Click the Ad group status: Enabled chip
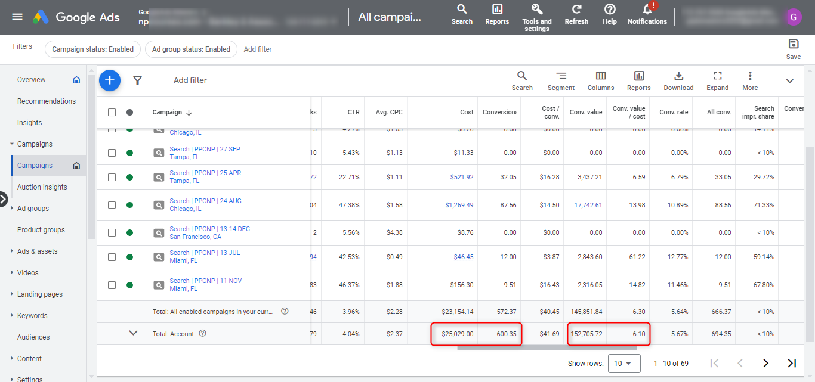Viewport: 815px width, 382px height. (x=191, y=49)
